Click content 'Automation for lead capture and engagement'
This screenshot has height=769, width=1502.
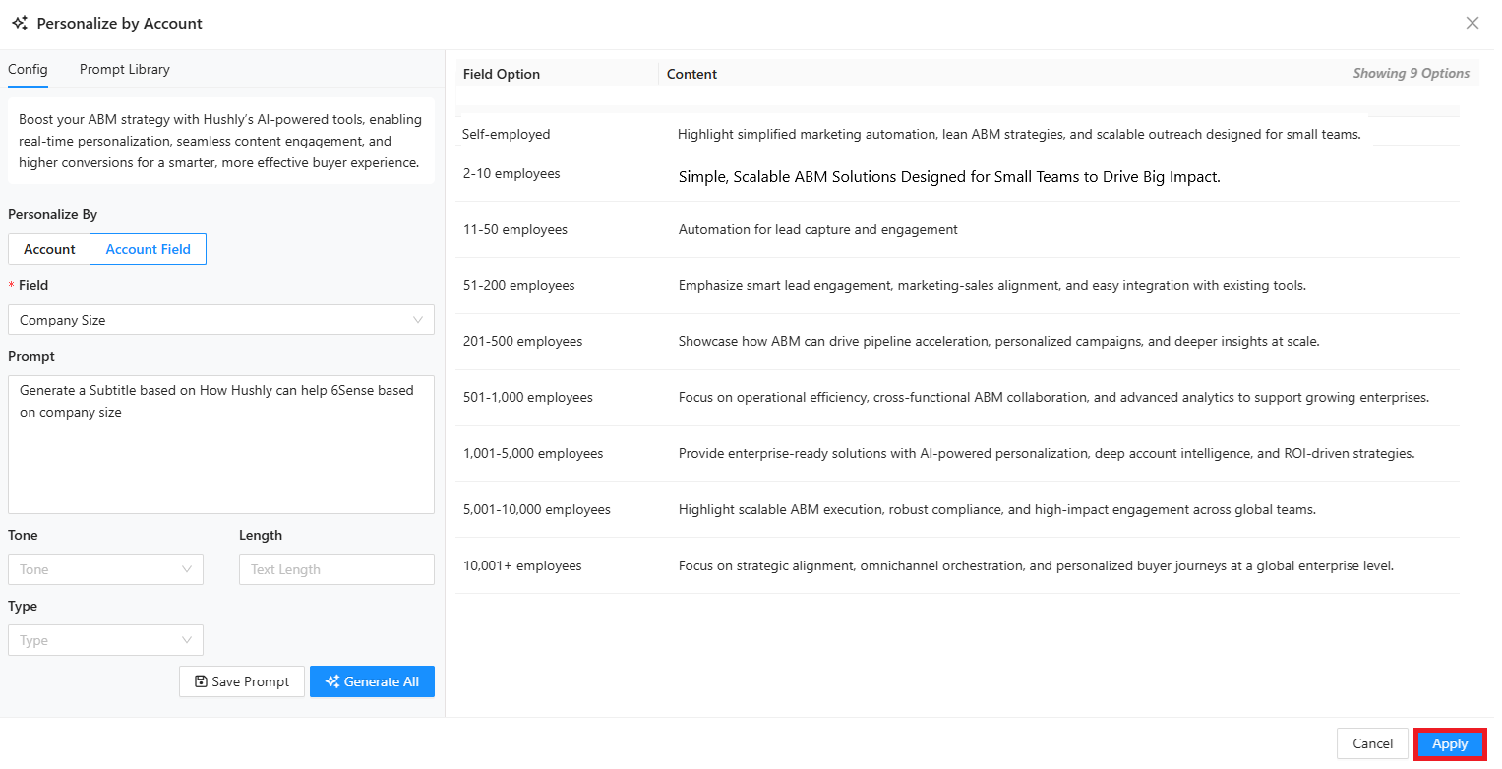818,229
